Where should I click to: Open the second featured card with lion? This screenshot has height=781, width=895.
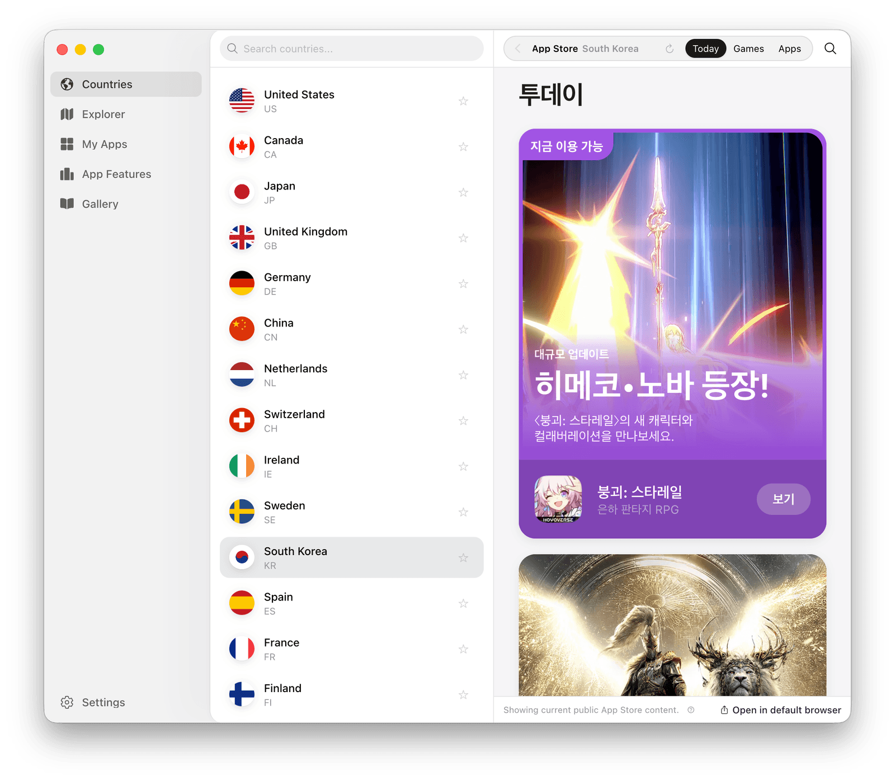pyautogui.click(x=672, y=625)
